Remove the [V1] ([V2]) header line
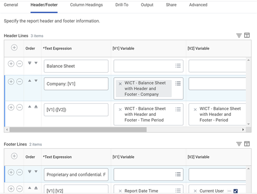 coord(20,107)
